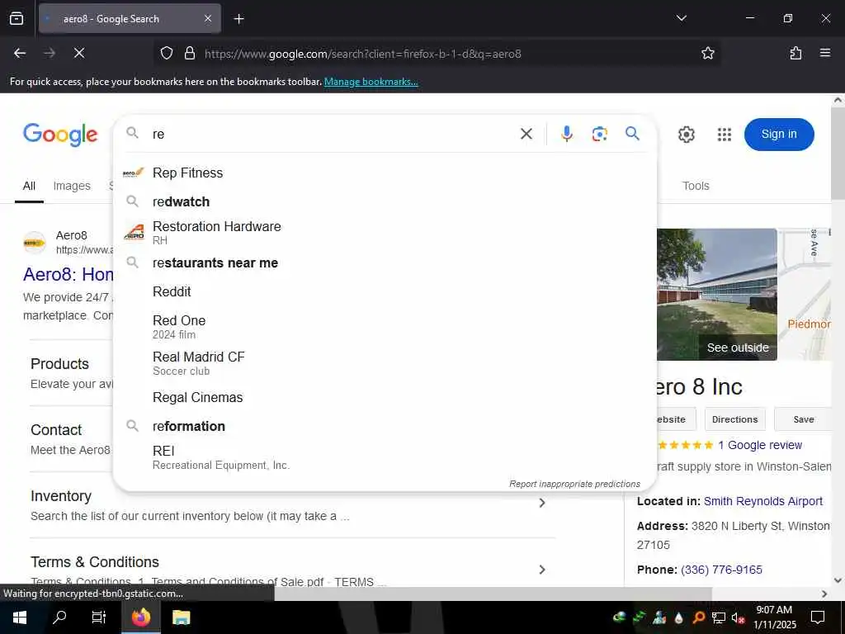Open the notification center icon
The height and width of the screenshot is (634, 845).
[x=818, y=617]
